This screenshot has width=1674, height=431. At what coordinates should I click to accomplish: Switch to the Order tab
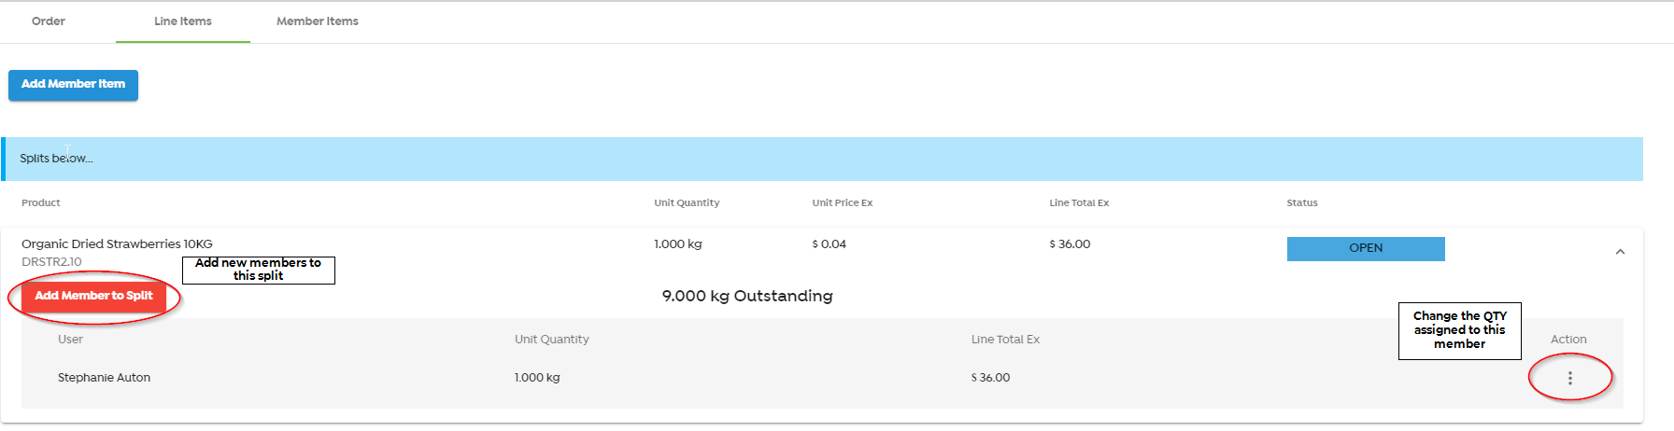pos(49,21)
